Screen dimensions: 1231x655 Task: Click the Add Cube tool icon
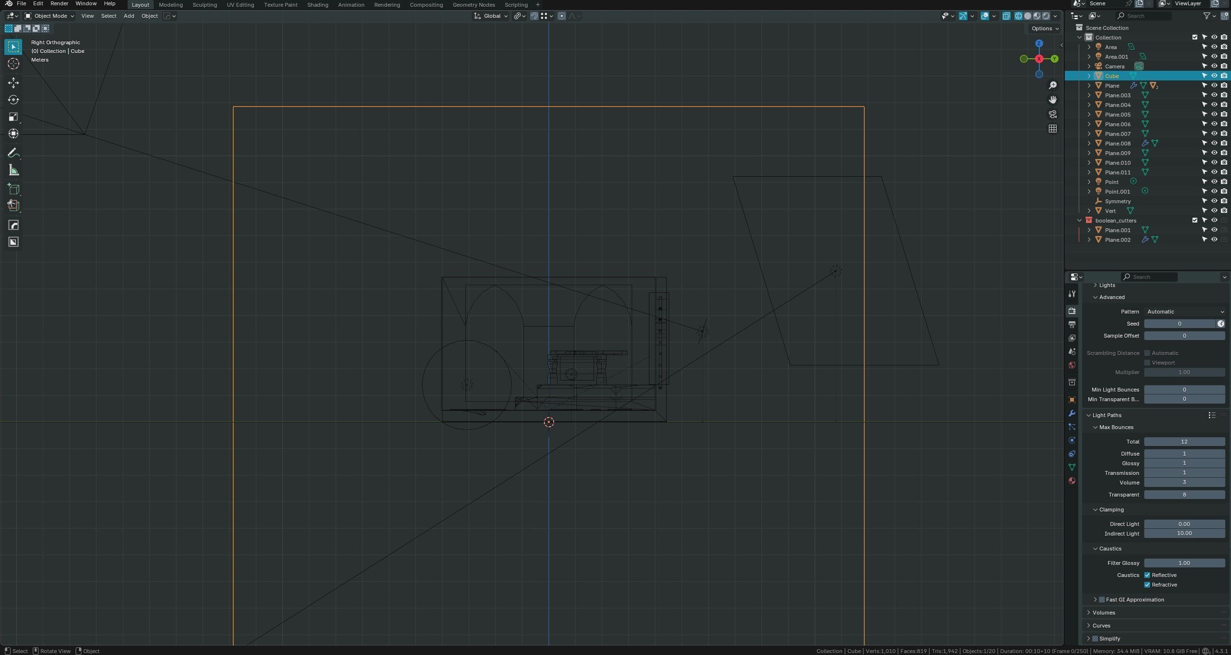[13, 189]
